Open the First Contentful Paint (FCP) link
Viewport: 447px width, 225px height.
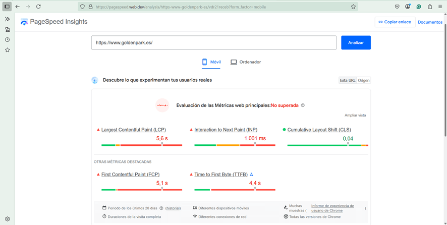click(x=131, y=175)
